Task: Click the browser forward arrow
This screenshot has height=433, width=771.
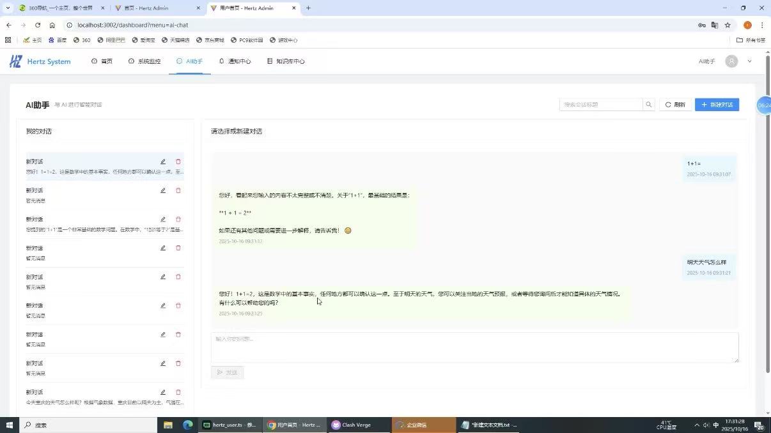Action: [x=23, y=25]
